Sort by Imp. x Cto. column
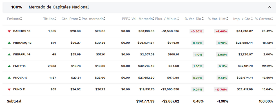Viewport: 276px width, 104px height. pyautogui.click(x=243, y=19)
